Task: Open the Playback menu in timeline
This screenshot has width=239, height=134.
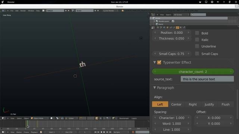Action: click(x=34, y=132)
